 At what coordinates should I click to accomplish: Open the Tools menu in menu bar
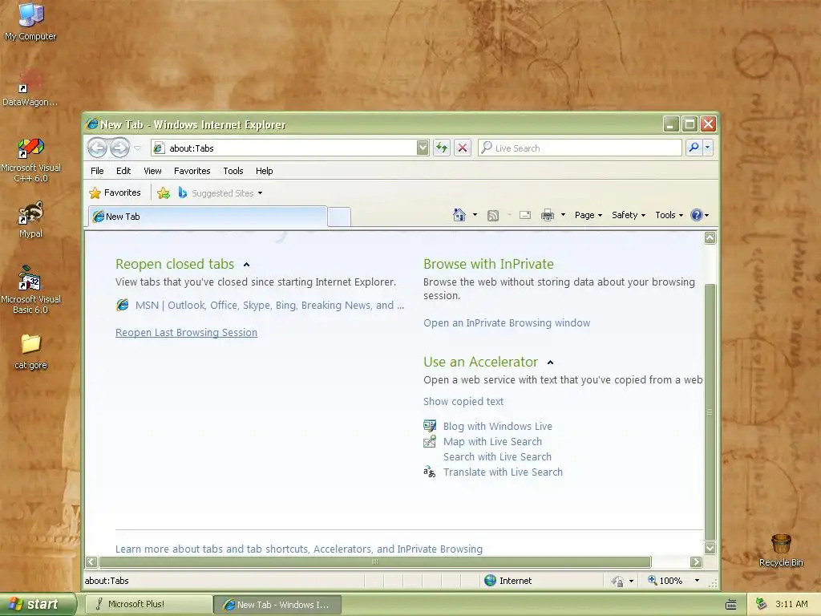click(233, 171)
